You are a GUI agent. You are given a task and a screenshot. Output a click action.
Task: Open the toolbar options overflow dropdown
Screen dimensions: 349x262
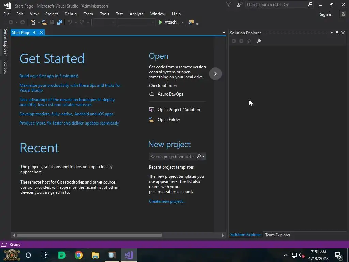pos(197,24)
